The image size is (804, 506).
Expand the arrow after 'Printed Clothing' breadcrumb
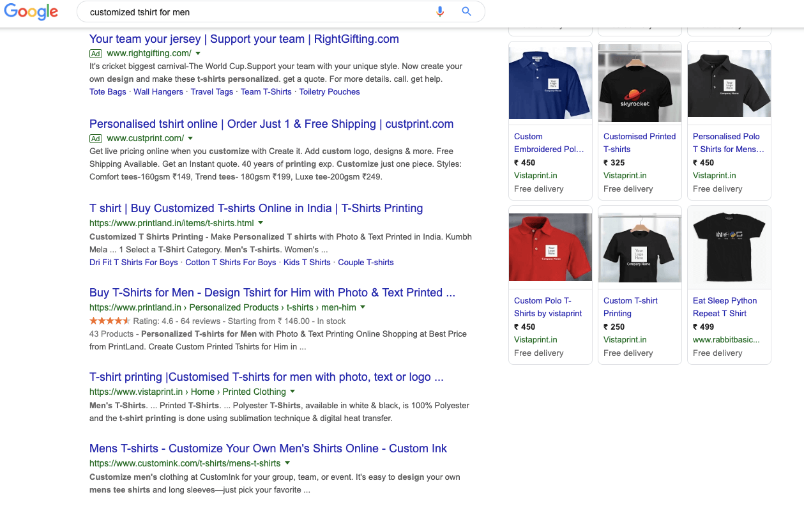(292, 392)
